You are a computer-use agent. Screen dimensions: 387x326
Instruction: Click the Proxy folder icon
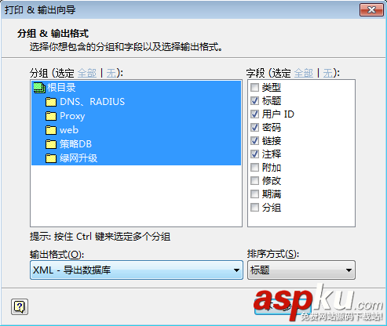click(x=51, y=116)
